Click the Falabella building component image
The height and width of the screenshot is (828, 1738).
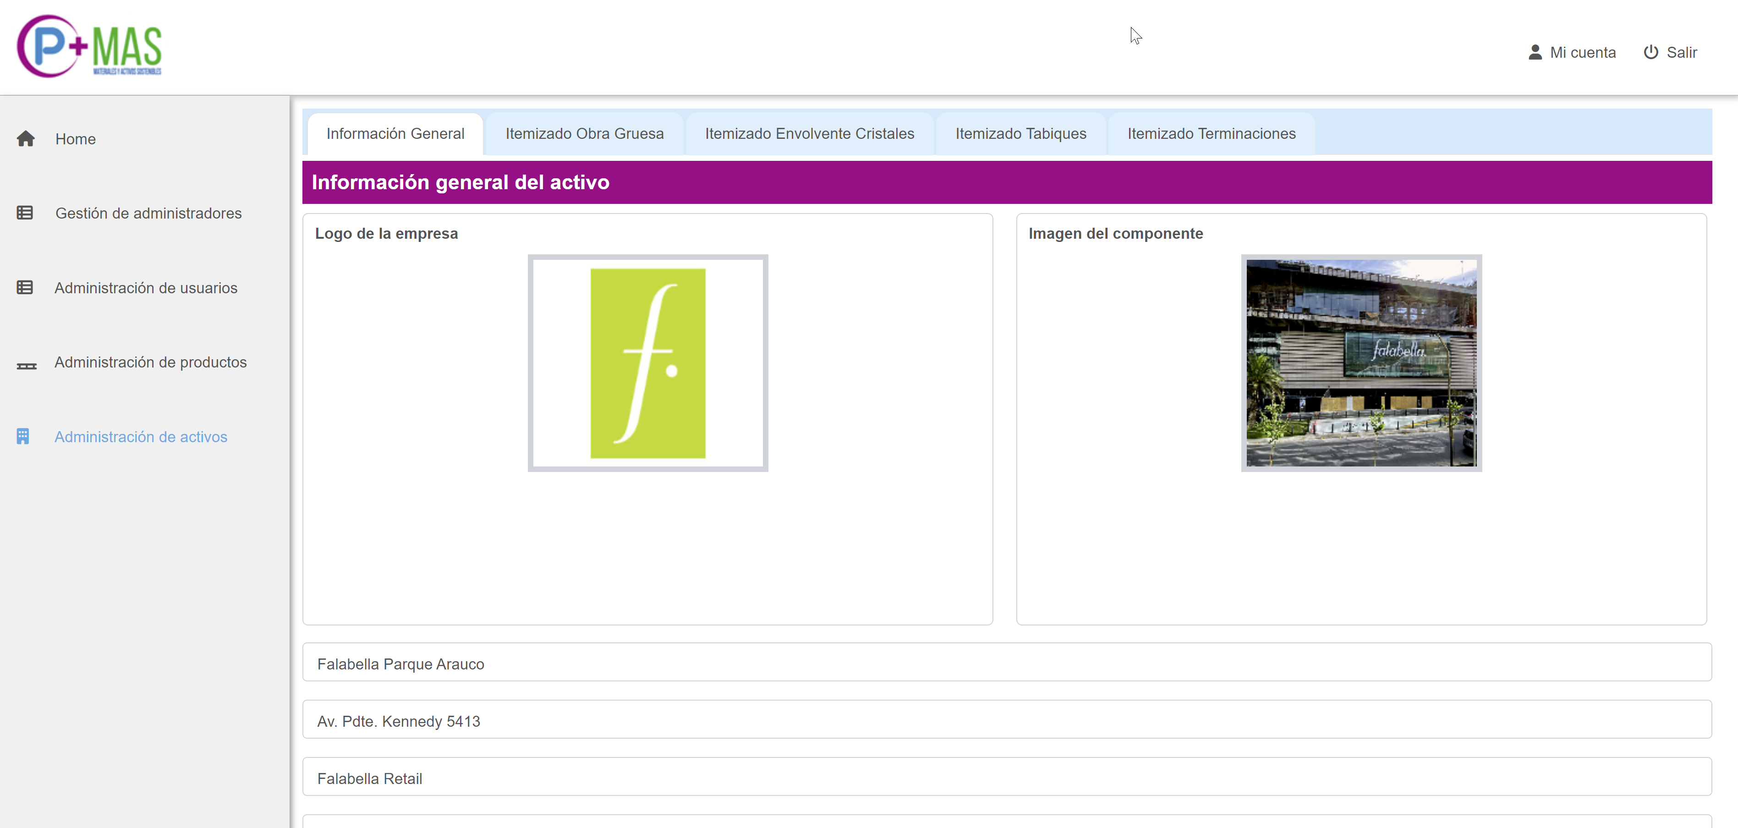point(1361,363)
